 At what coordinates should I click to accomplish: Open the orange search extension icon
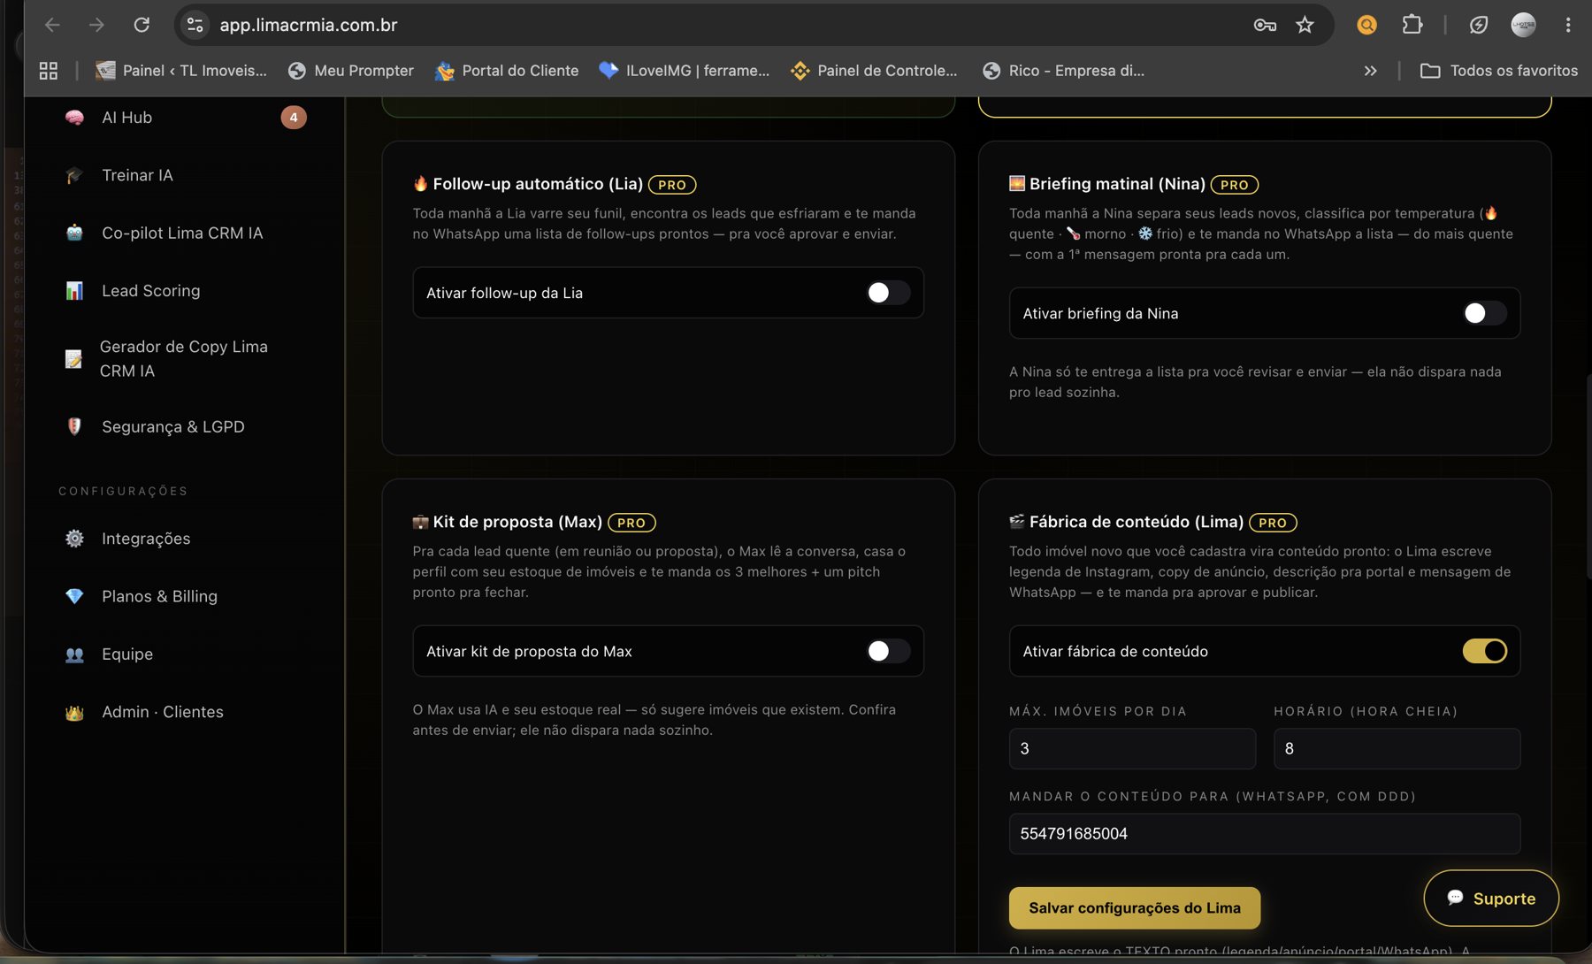pyautogui.click(x=1366, y=25)
